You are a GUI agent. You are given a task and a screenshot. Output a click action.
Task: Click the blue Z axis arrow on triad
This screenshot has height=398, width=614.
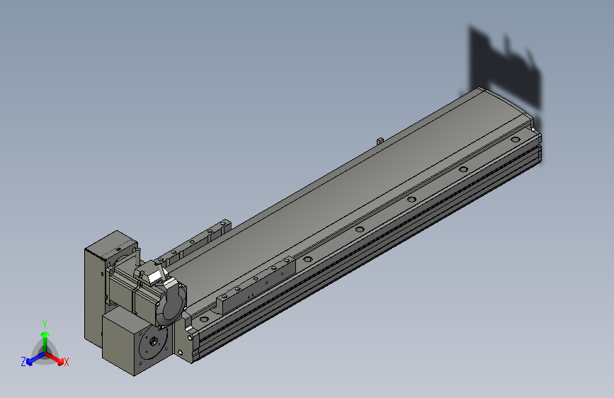(35, 359)
